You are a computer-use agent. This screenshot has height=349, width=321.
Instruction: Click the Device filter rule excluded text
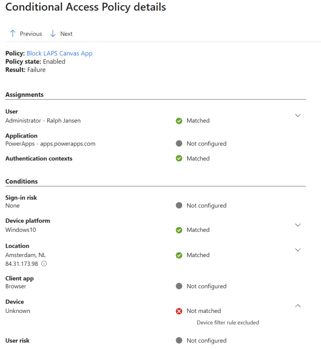point(228,322)
